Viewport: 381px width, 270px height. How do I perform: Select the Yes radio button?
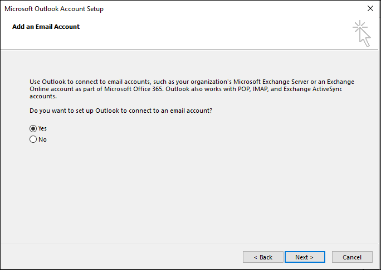click(x=33, y=128)
